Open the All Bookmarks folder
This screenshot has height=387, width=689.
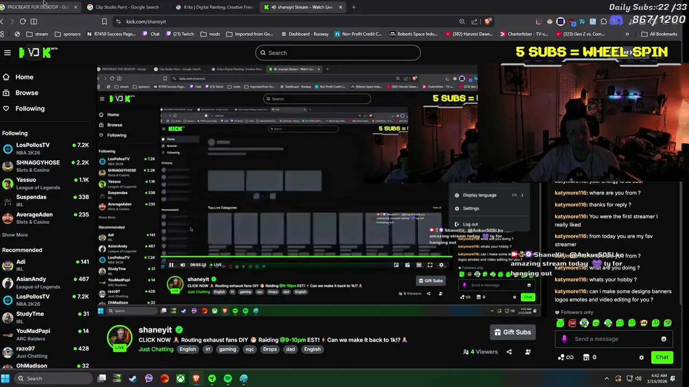click(659, 34)
